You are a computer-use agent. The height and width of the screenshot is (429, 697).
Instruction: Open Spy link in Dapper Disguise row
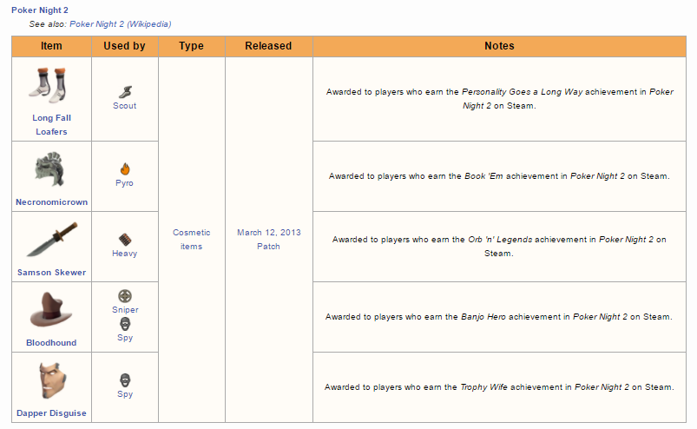(125, 394)
